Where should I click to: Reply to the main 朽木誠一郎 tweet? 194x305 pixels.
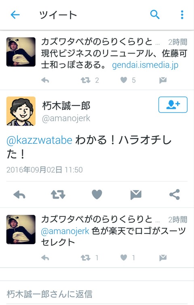[19, 195]
